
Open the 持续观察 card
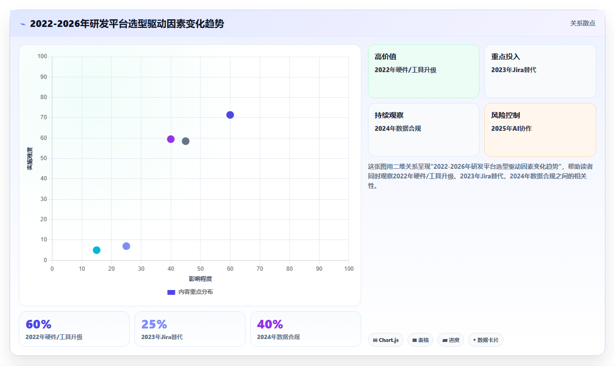[x=424, y=130]
